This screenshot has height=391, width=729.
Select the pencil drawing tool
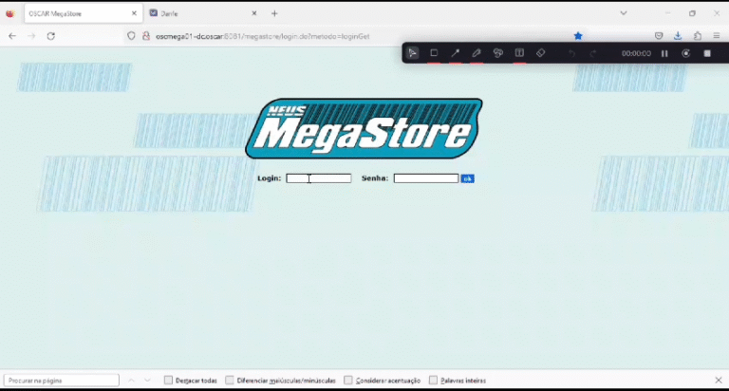click(477, 53)
